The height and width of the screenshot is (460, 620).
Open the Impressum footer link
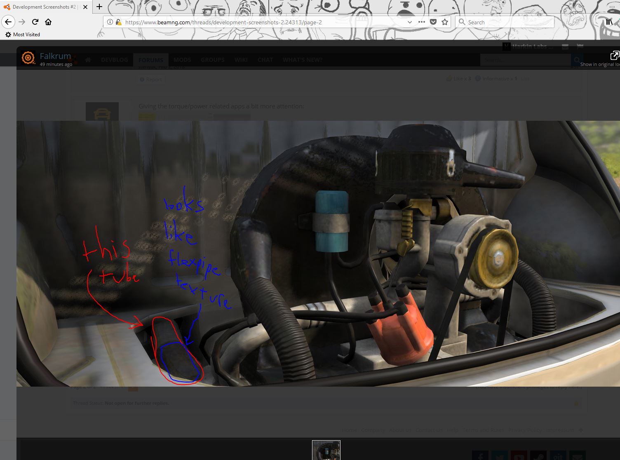(560, 430)
